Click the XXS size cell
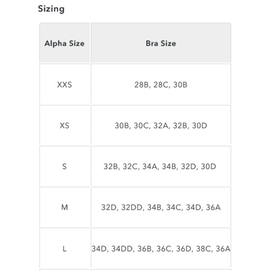The image size is (271, 271). 65,85
